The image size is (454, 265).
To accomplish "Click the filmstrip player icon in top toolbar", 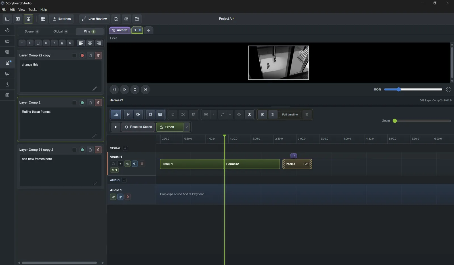I will [18, 19].
